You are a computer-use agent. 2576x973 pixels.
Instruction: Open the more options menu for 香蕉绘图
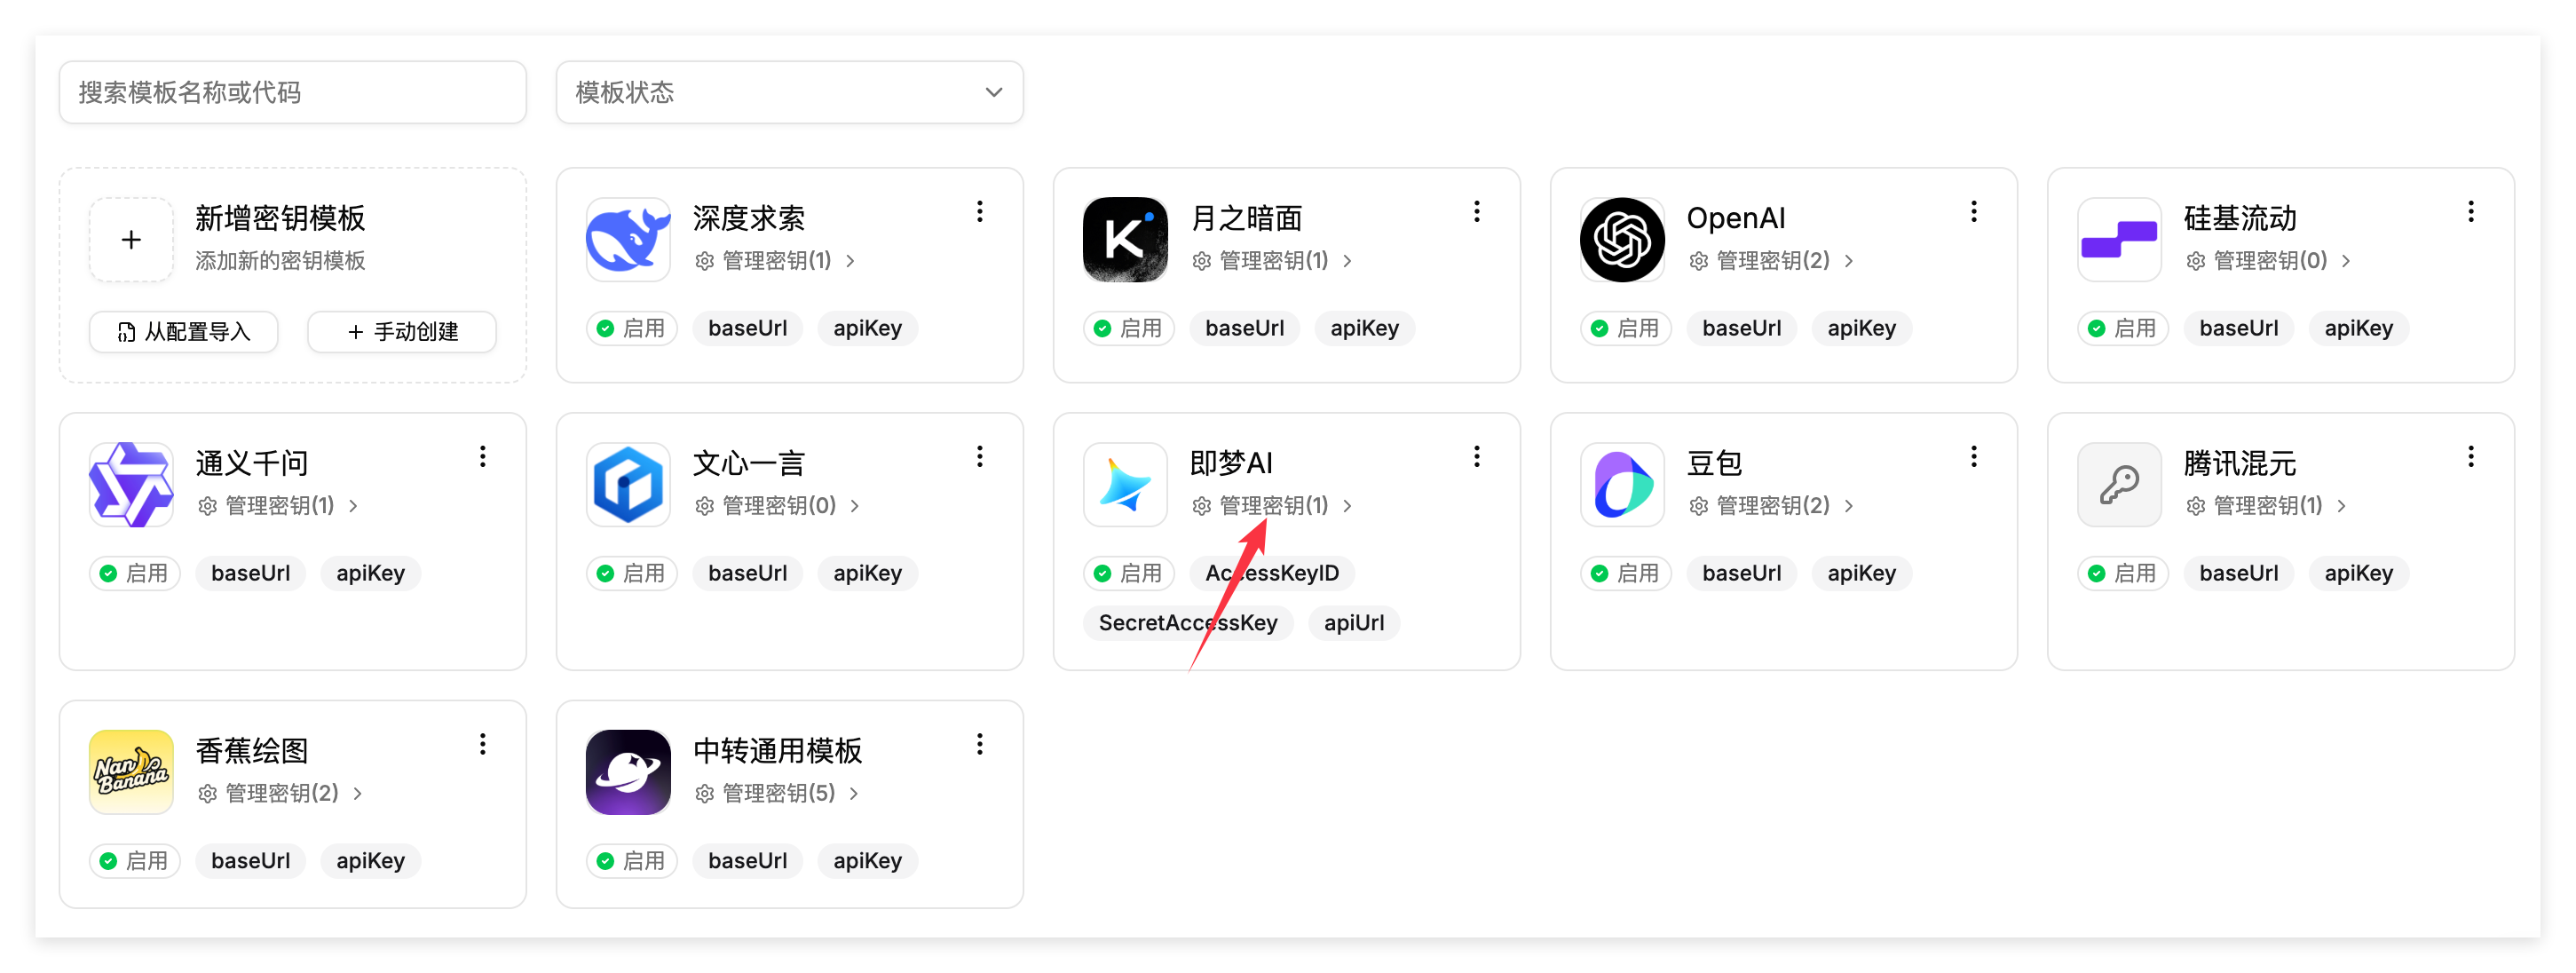tap(483, 744)
